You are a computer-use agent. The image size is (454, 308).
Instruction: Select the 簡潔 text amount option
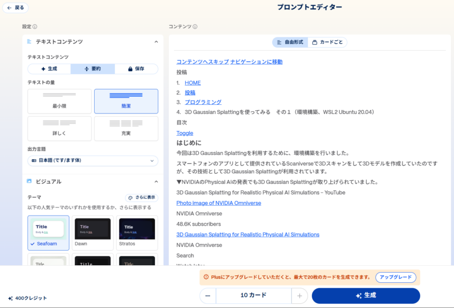(x=126, y=101)
